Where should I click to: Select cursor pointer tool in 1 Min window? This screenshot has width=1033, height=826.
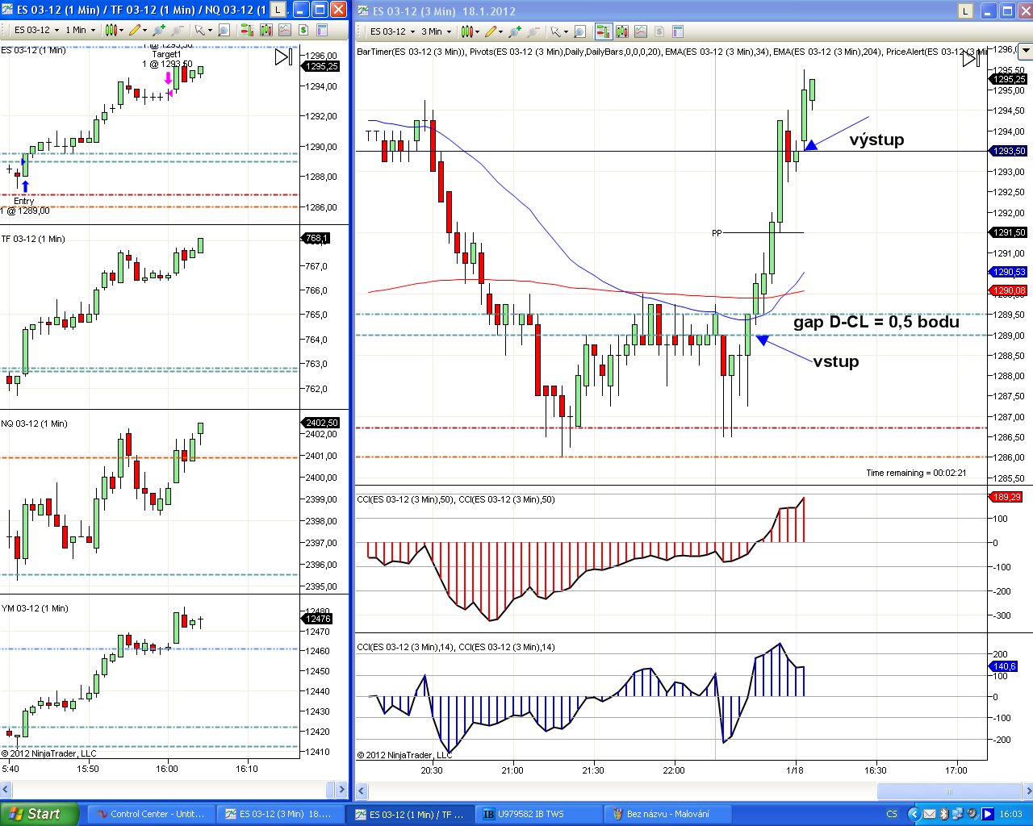click(x=199, y=30)
